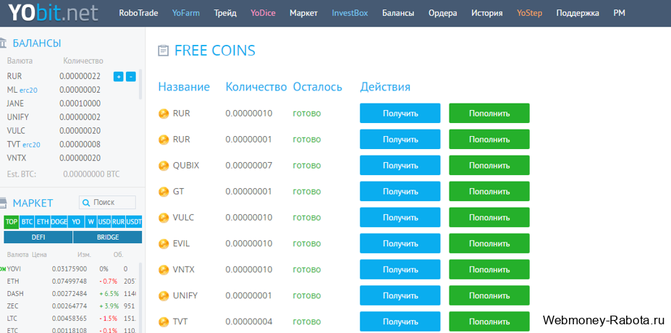671x333 pixels.
Task: Click Пополнить for RUR 0.00000001
Action: 489,140
